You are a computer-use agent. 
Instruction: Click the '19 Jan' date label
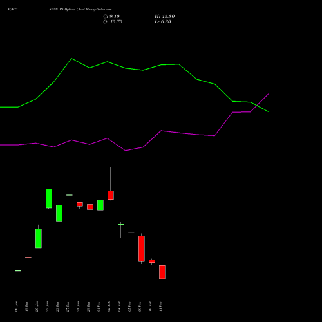click(26, 307)
